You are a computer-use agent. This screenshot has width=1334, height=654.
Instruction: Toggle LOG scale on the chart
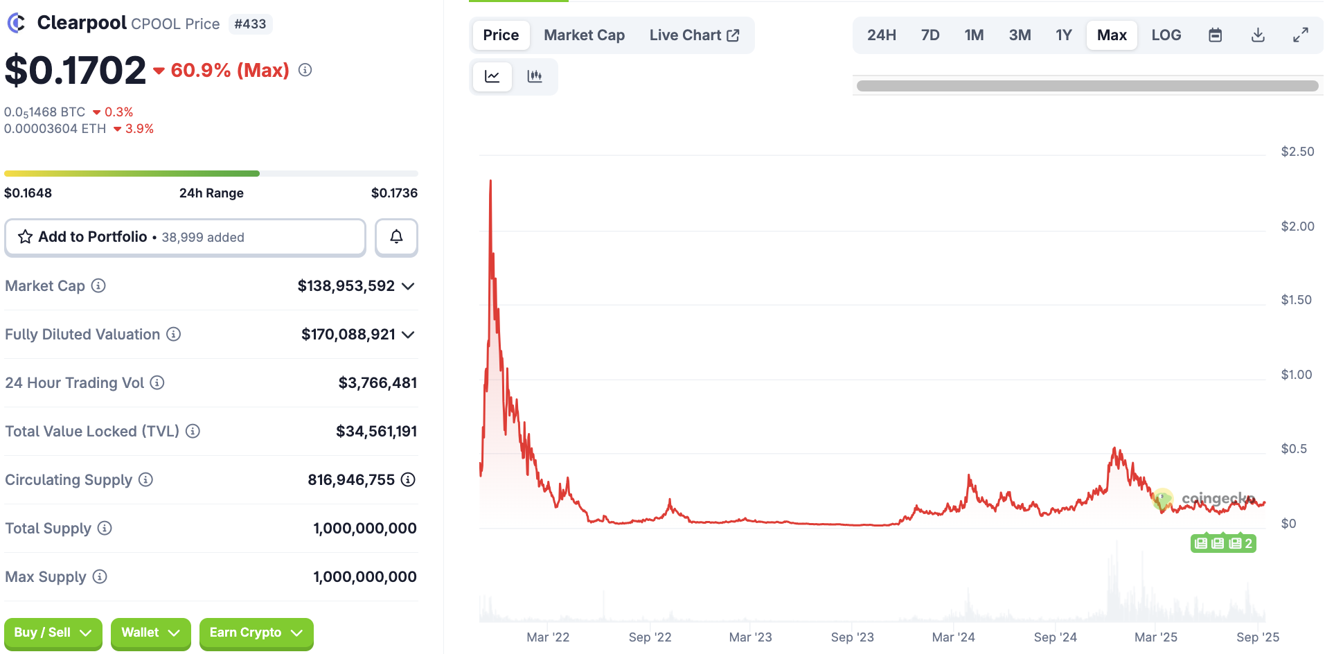(x=1166, y=35)
